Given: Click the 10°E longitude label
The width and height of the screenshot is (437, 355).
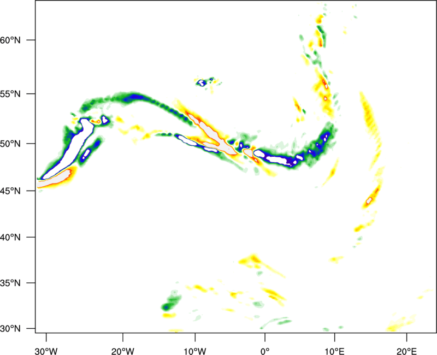Looking at the screenshot, I should click(x=334, y=351).
